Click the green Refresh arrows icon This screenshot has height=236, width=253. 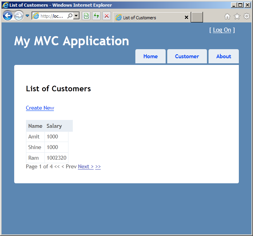coord(96,16)
